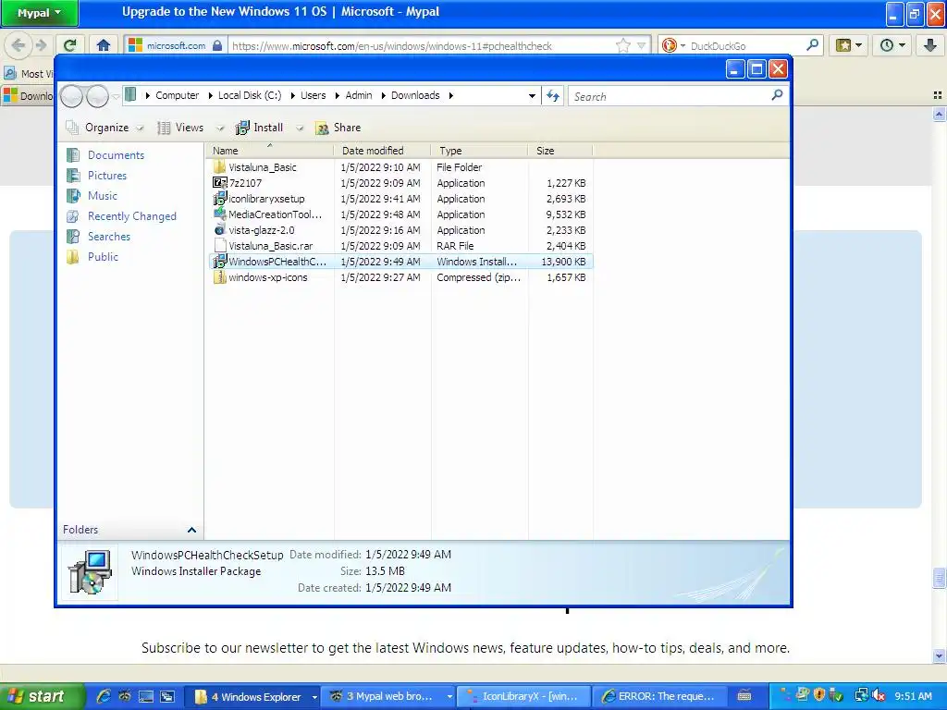
Task: Open Searches in the favorites pane
Action: coord(109,237)
